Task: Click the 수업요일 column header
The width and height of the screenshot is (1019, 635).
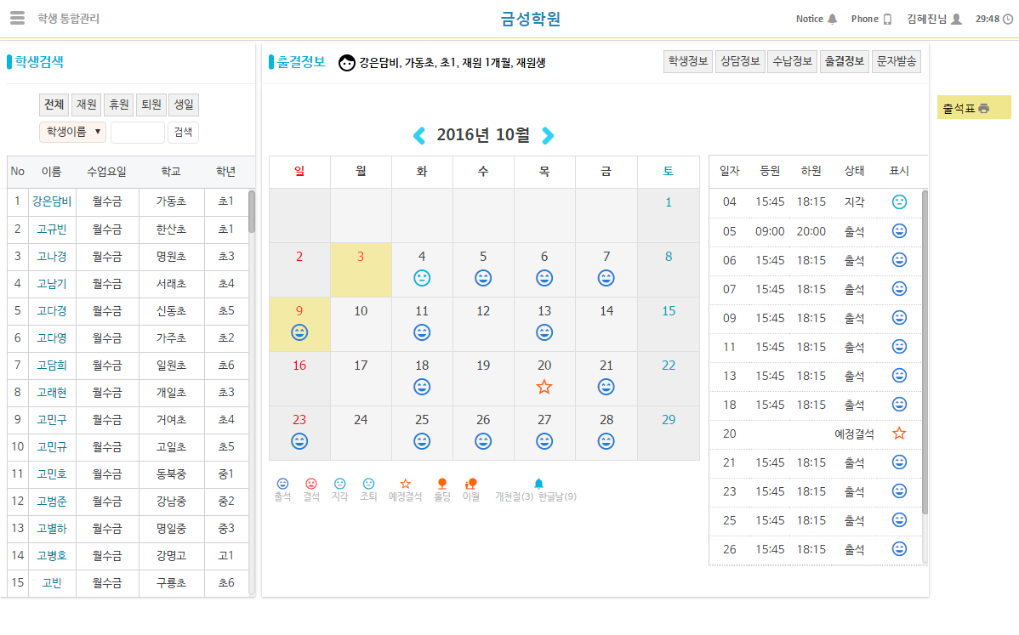Action: coord(107,172)
